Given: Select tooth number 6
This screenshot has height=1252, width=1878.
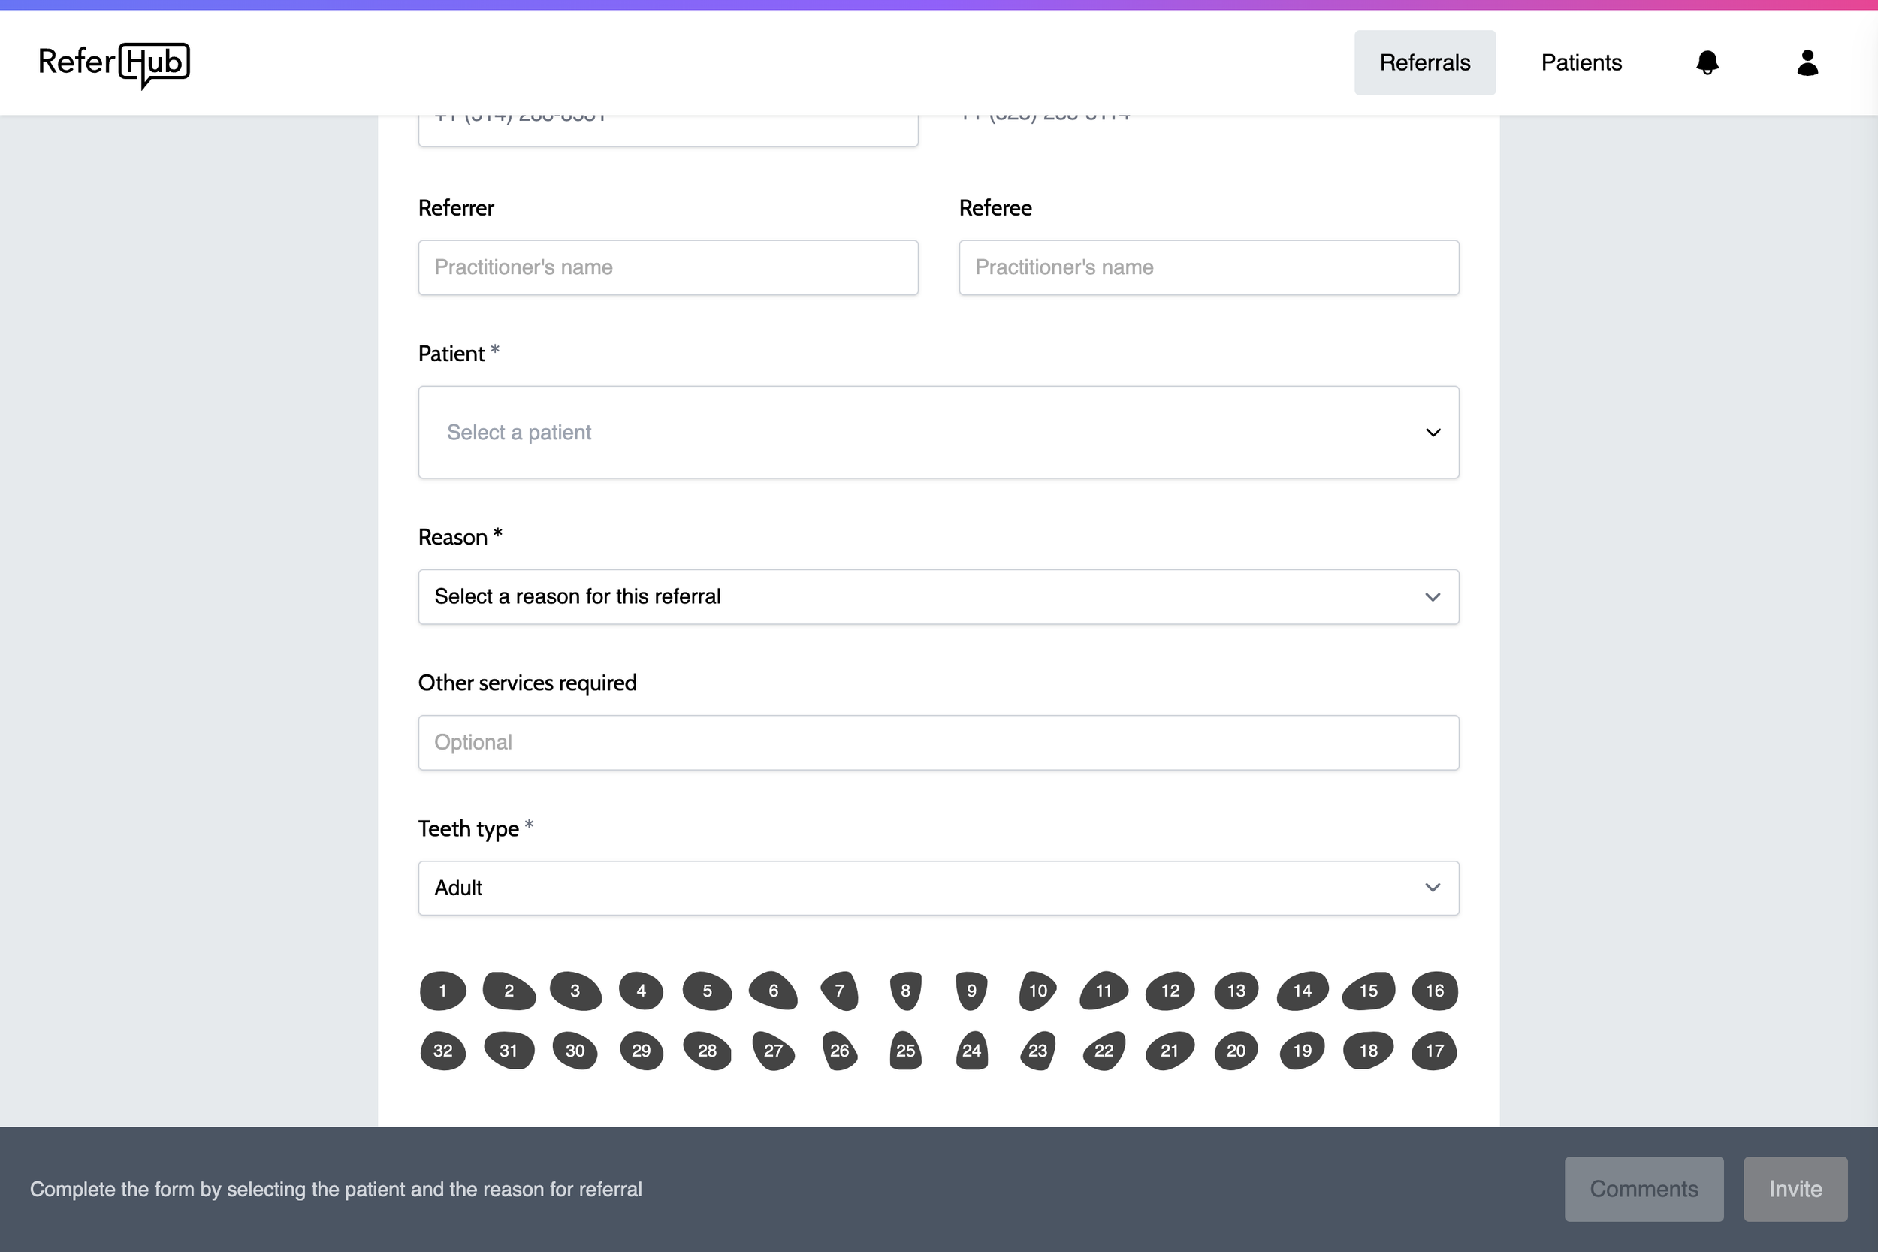Looking at the screenshot, I should coord(773,991).
